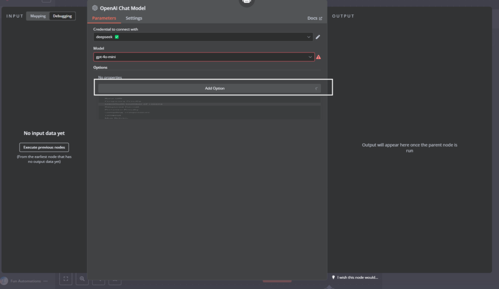Click the zoom in magnifier icon

[x=82, y=279]
